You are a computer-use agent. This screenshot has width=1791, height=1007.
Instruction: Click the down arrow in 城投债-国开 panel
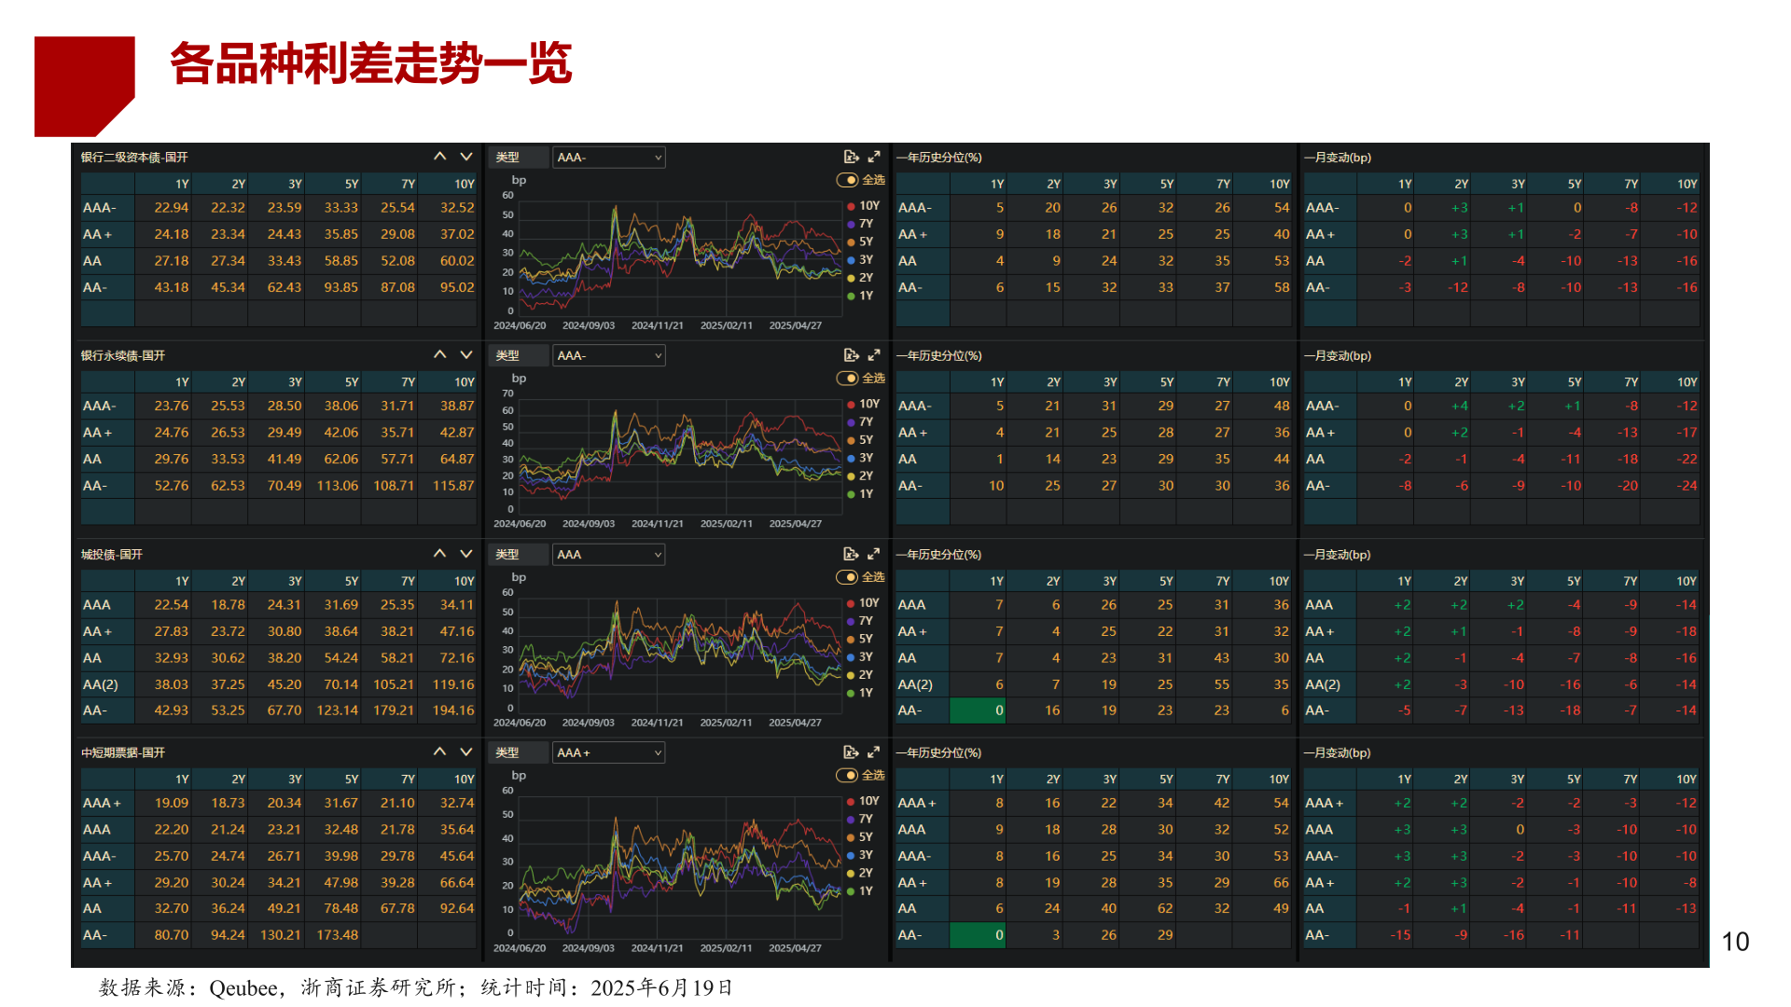[466, 554]
